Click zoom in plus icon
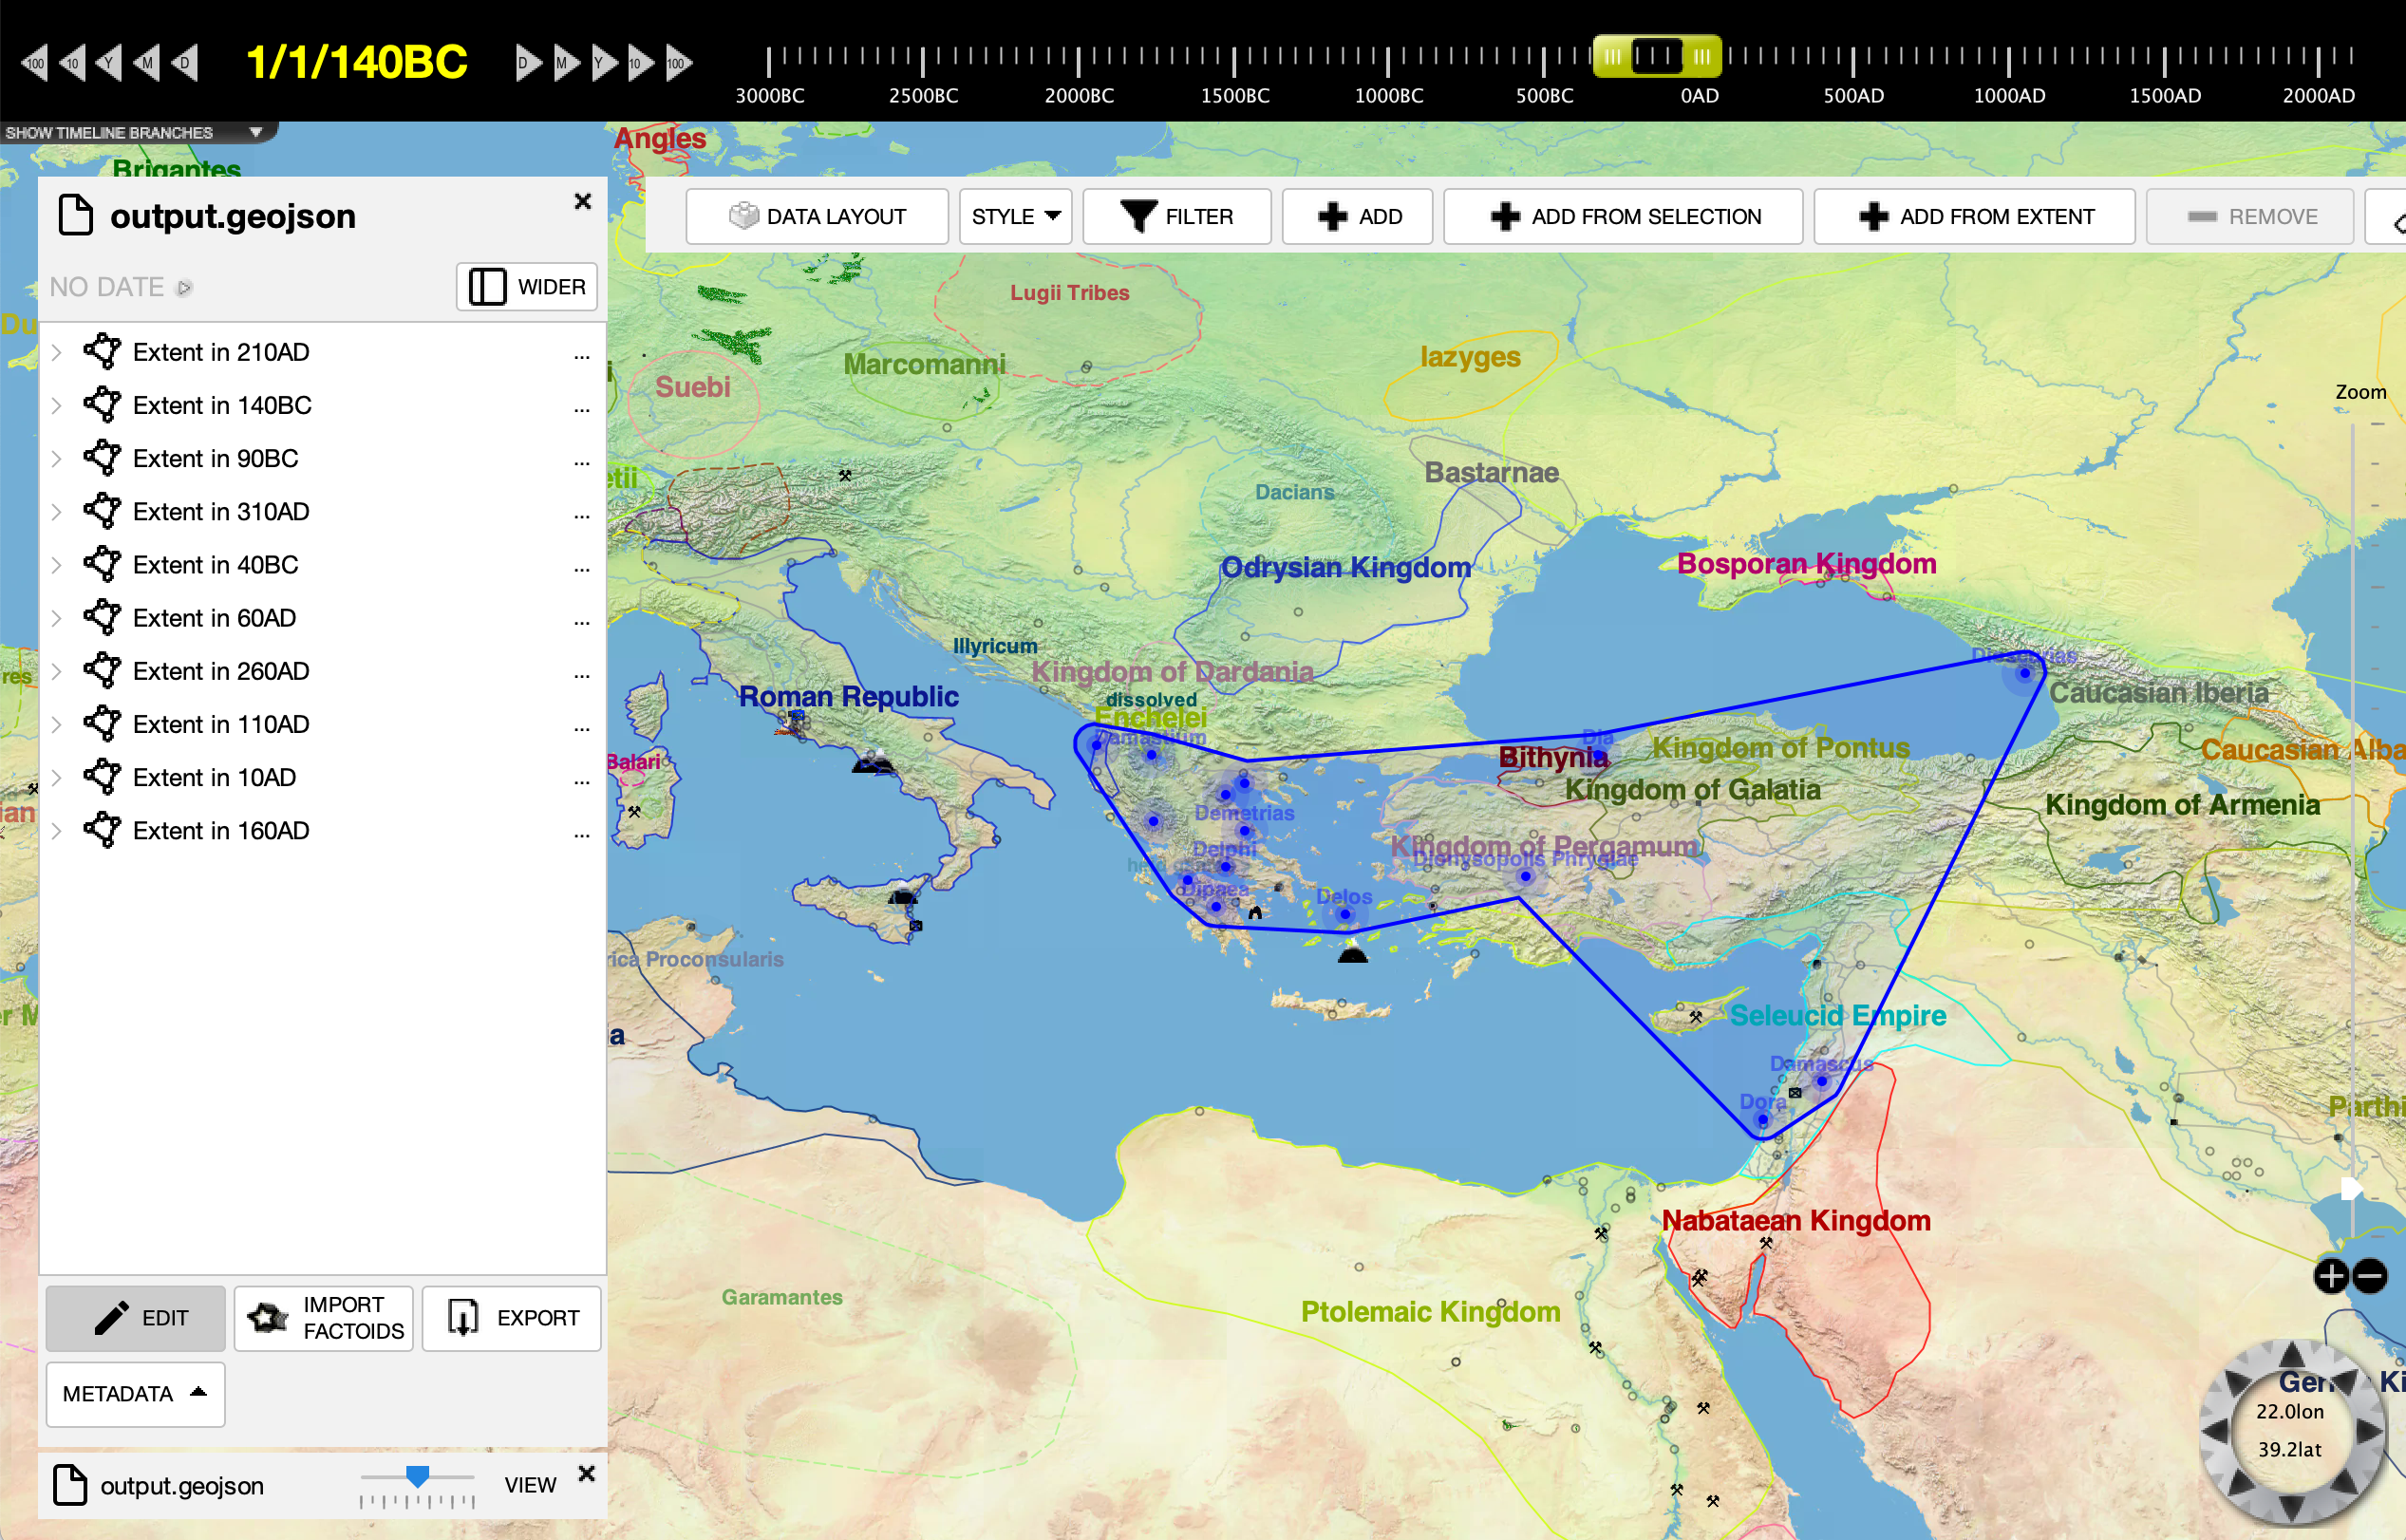Viewport: 2406px width, 1540px height. (2331, 1276)
